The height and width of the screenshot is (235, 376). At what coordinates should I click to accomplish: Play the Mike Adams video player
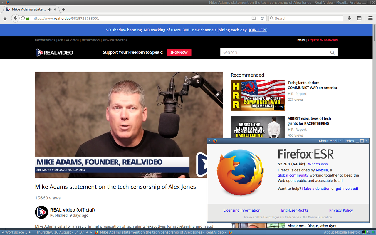point(129,125)
